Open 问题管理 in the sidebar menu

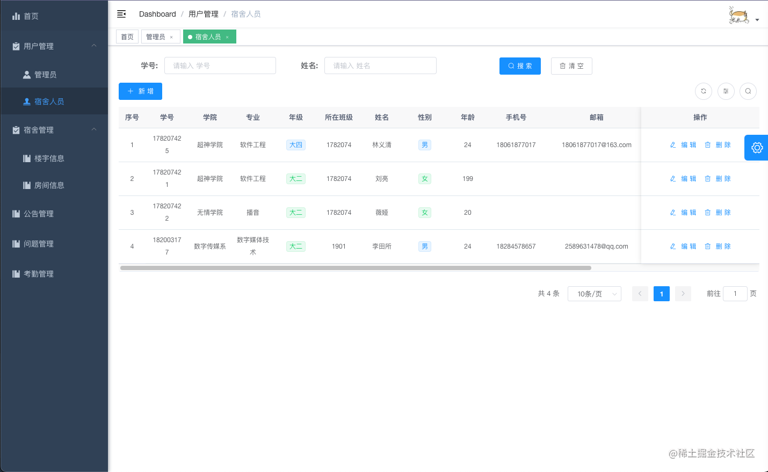pyautogui.click(x=54, y=244)
